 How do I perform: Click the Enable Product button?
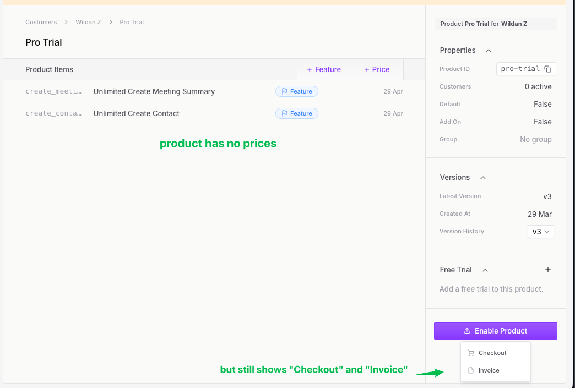tap(495, 330)
